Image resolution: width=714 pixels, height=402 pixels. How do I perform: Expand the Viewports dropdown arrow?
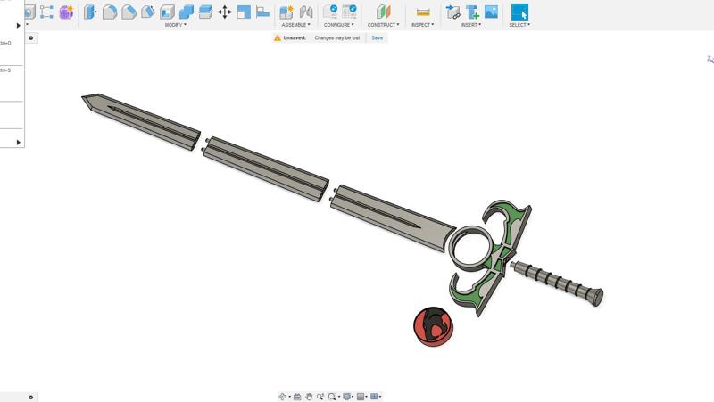pyautogui.click(x=380, y=397)
